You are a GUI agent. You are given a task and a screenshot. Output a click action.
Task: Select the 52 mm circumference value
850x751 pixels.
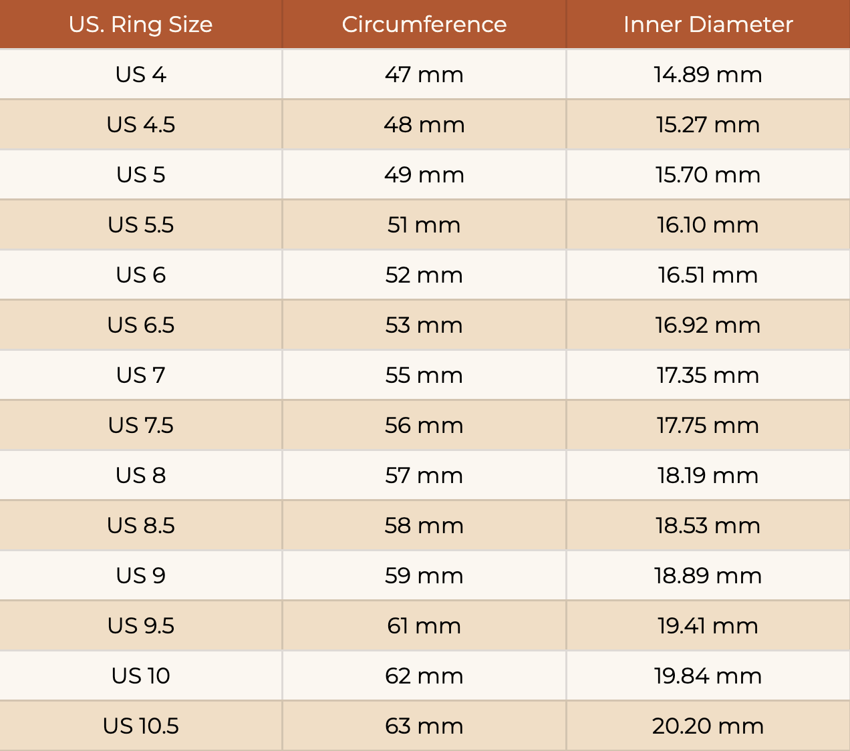click(424, 275)
